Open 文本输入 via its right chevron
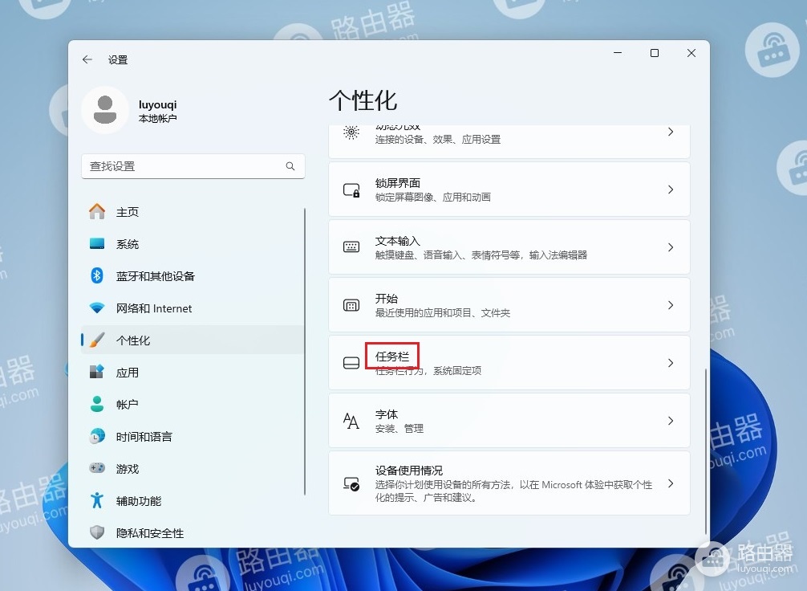This screenshot has height=591, width=807. [x=671, y=247]
